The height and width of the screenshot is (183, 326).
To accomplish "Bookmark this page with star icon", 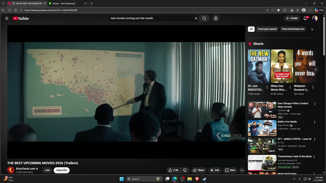I will (x=272, y=10).
